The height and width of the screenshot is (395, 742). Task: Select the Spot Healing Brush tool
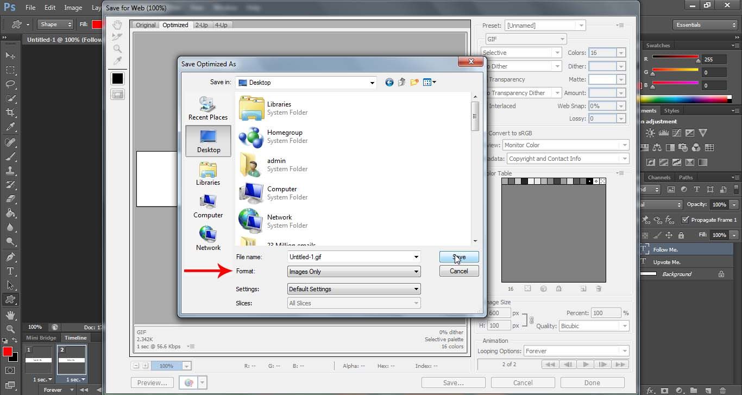[x=10, y=142]
